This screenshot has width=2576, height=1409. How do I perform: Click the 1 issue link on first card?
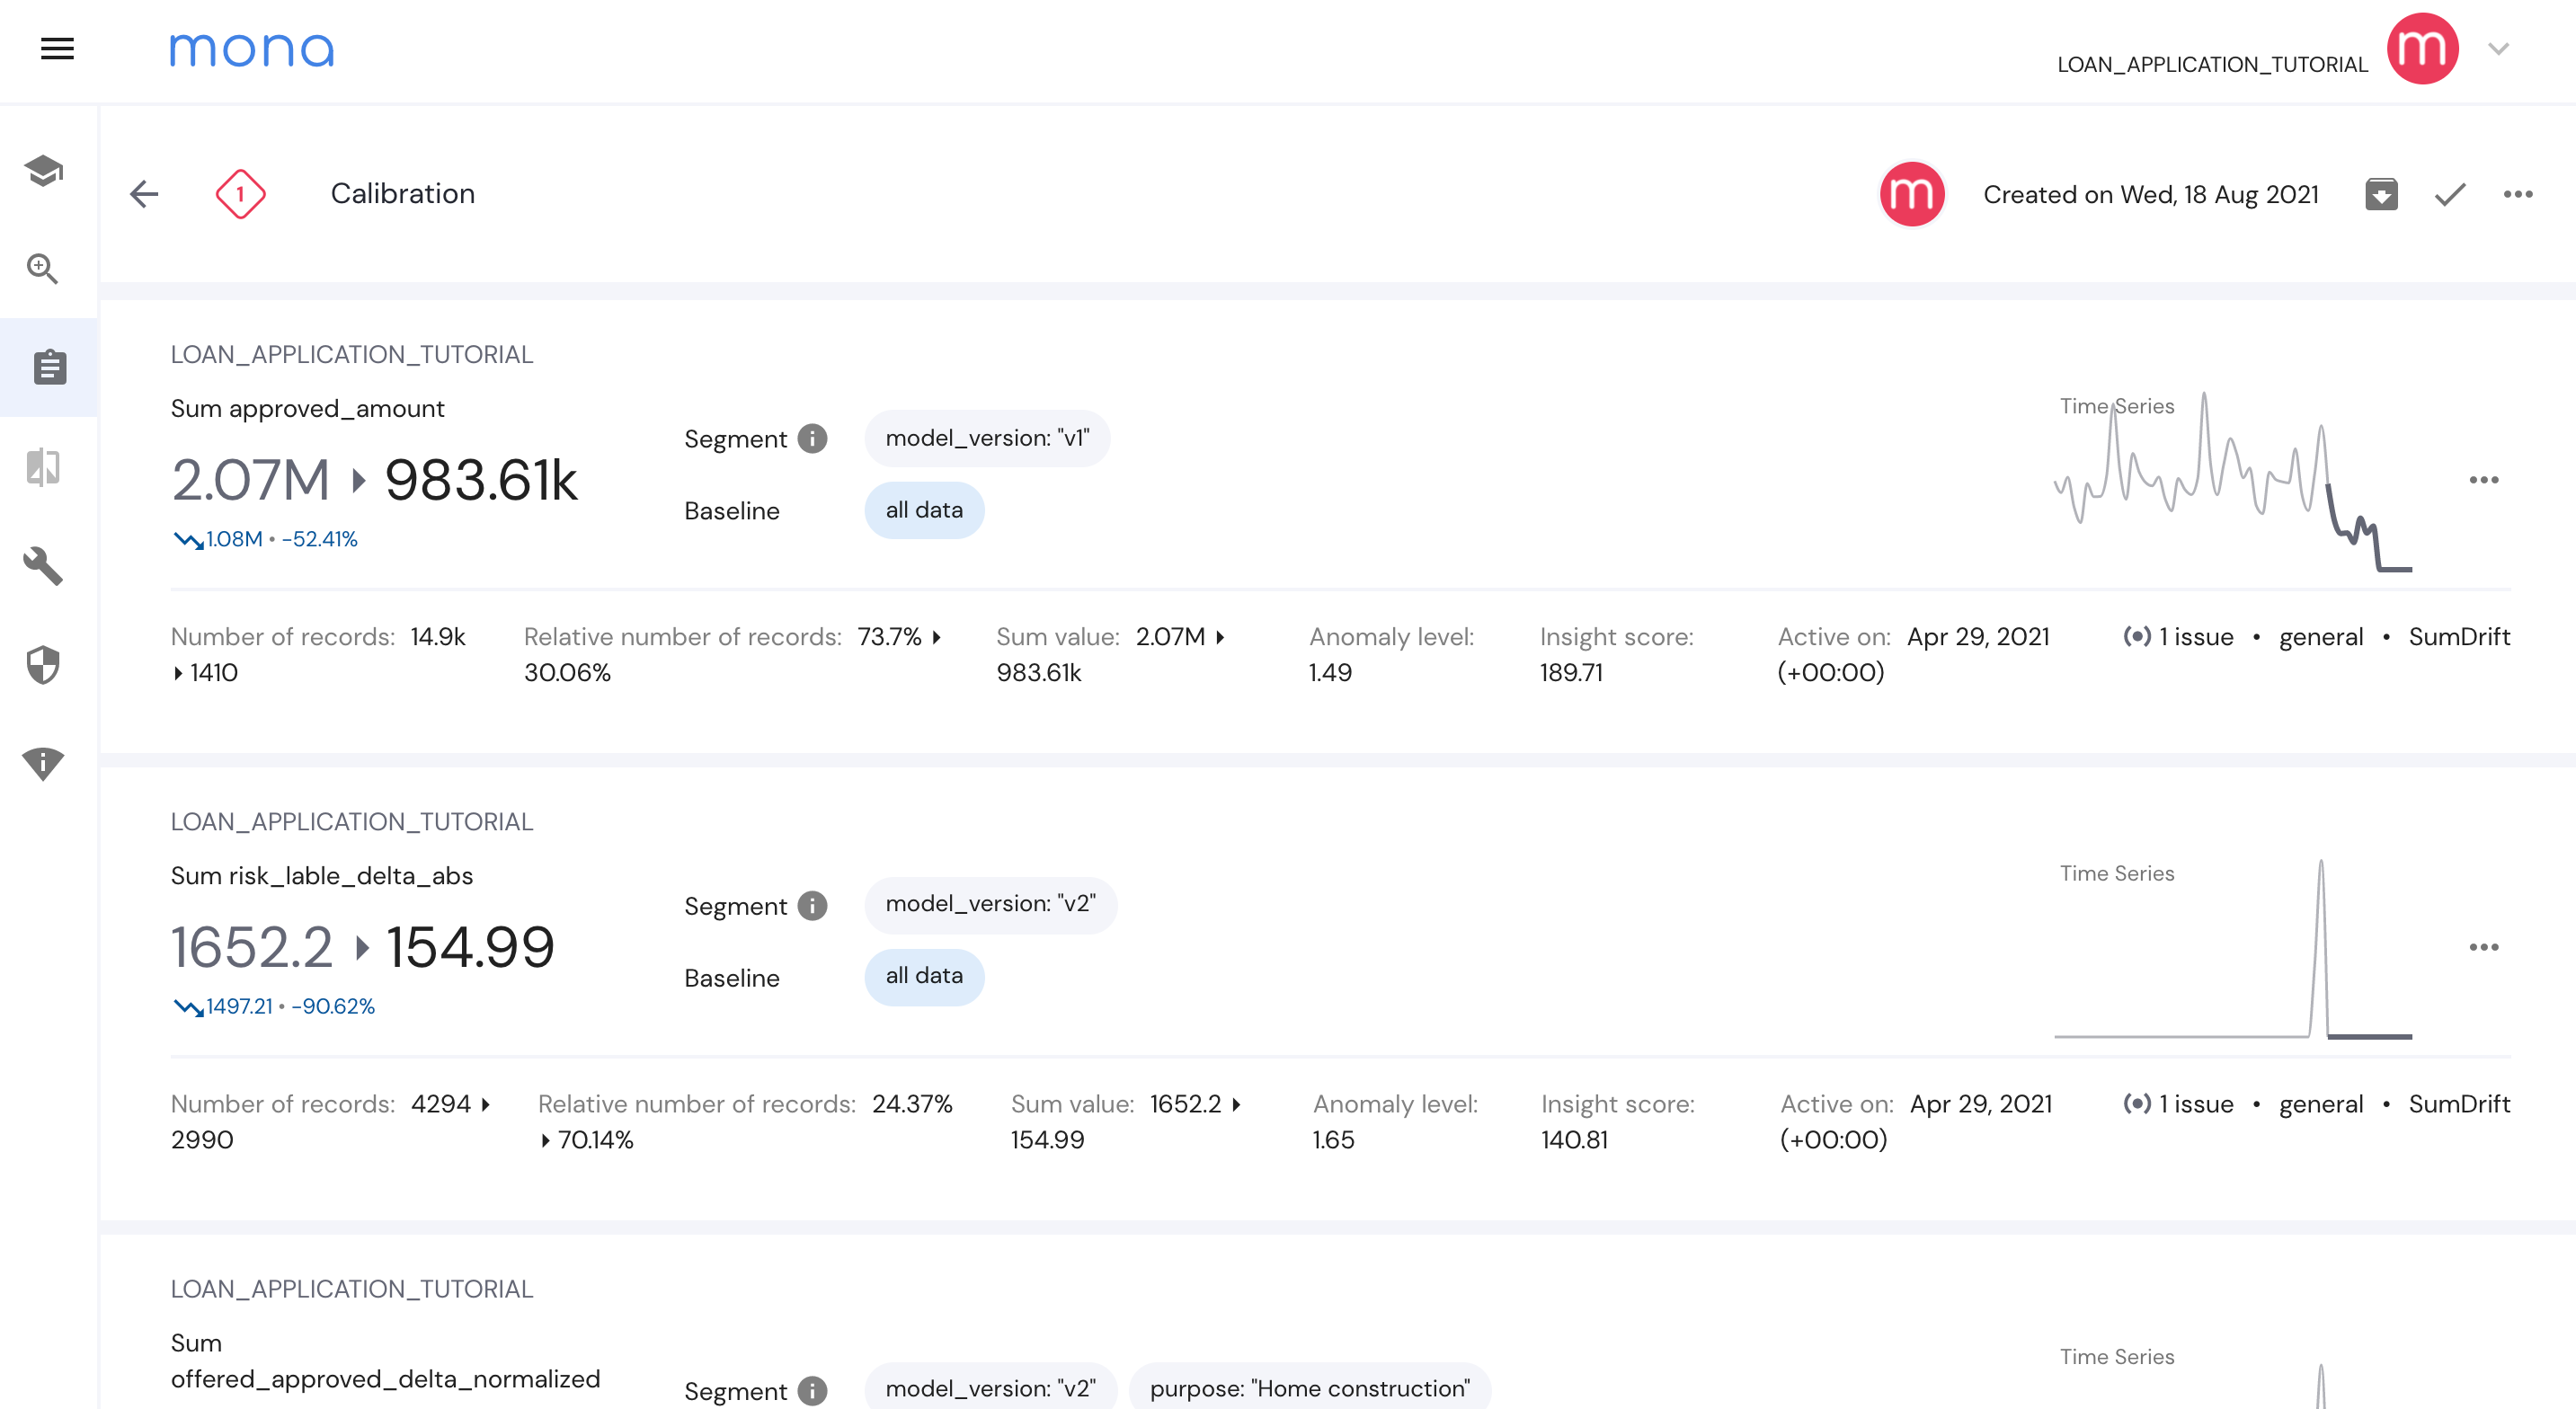(2194, 637)
